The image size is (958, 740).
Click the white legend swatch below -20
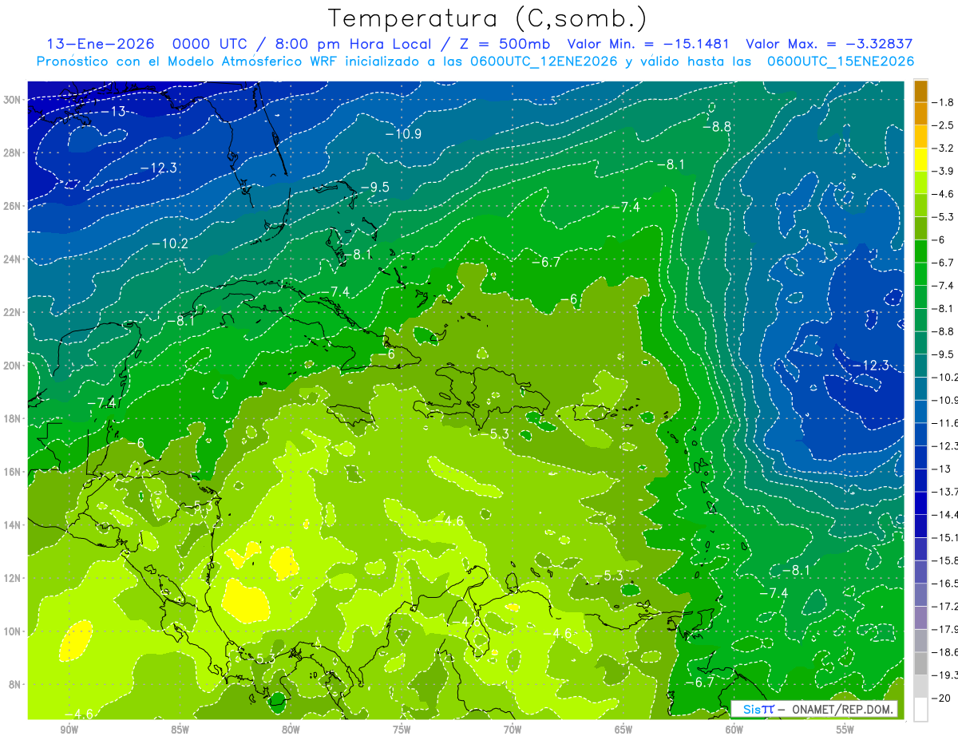(x=920, y=709)
